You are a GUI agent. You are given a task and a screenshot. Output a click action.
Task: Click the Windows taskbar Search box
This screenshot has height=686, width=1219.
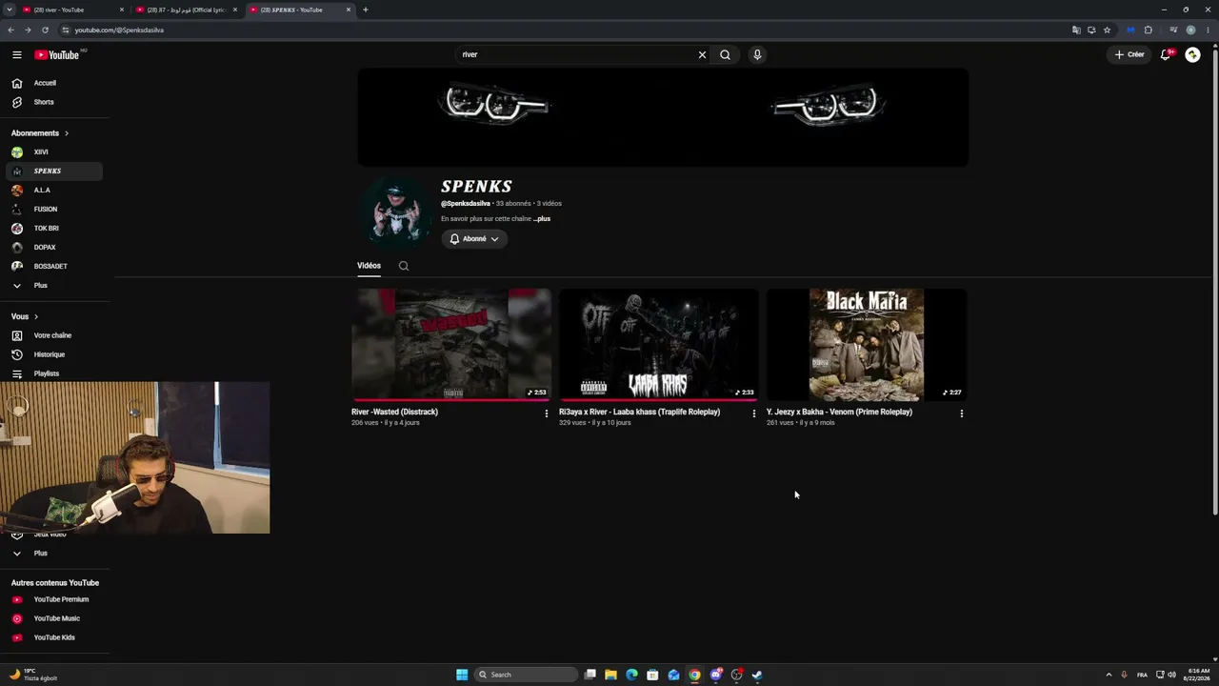pyautogui.click(x=526, y=675)
